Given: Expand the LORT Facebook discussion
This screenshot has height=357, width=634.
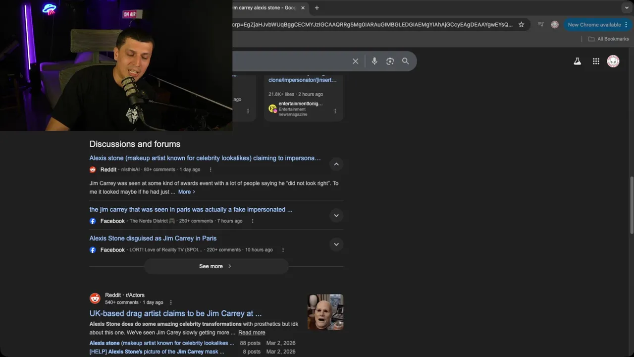Looking at the screenshot, I should 336,244.
